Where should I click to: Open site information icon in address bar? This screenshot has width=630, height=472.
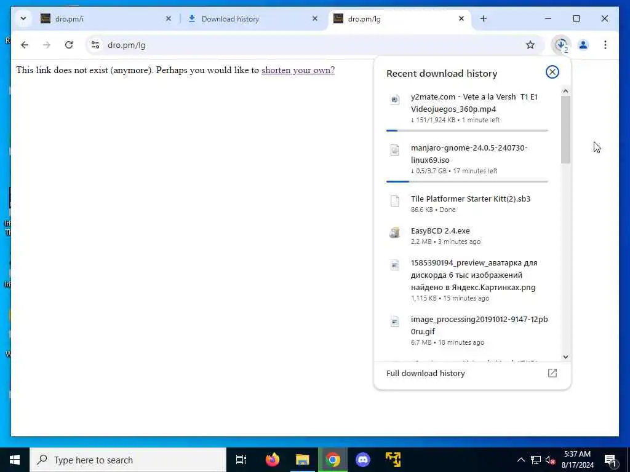[95, 45]
